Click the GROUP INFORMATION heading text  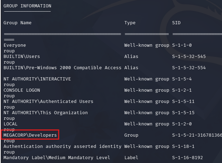click(x=27, y=6)
